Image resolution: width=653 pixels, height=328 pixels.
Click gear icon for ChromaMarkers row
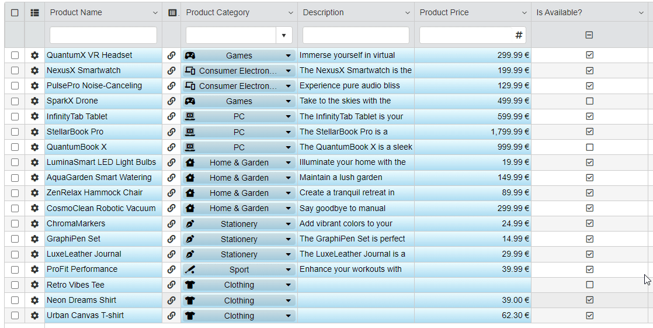(x=34, y=223)
